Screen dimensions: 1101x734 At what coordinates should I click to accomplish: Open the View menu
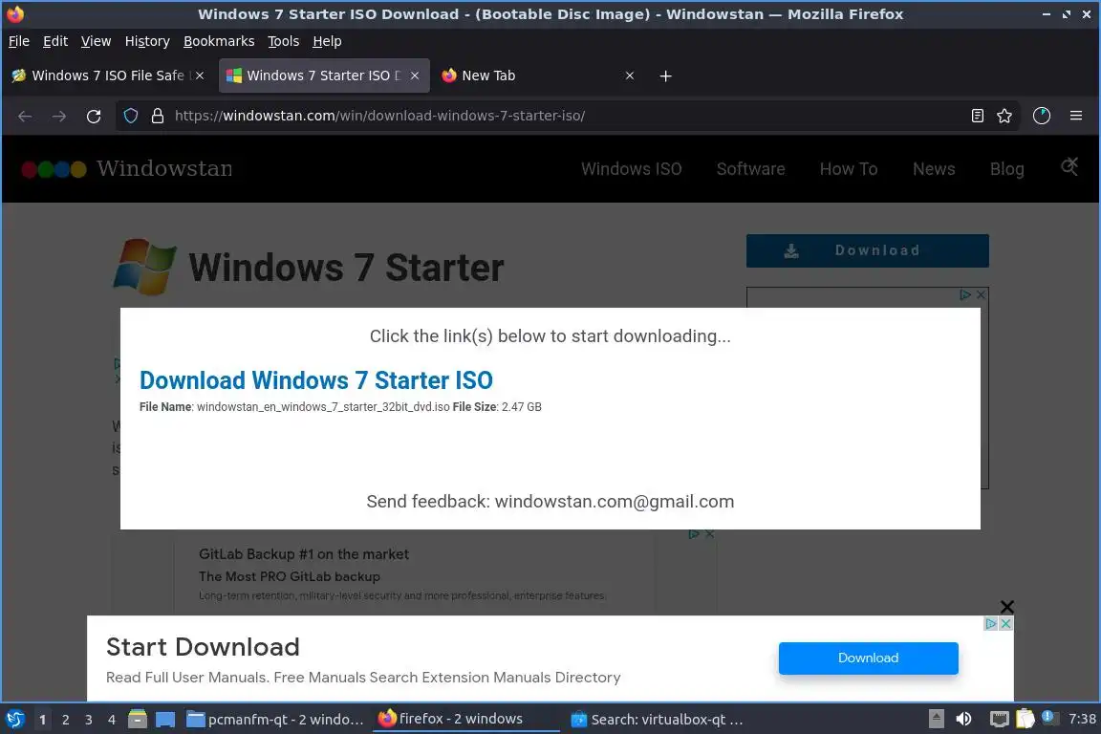click(97, 41)
